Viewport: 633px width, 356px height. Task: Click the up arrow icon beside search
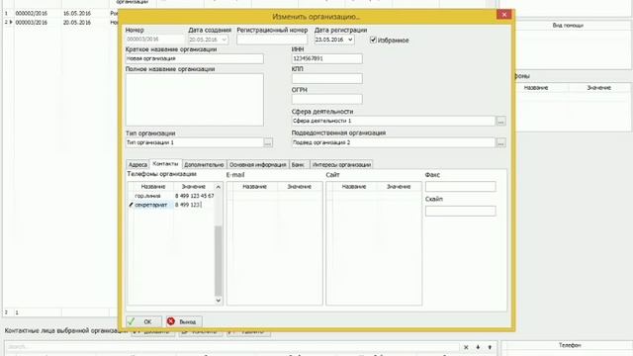490,347
